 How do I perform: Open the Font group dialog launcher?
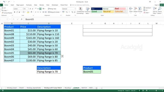(x=33, y=15)
